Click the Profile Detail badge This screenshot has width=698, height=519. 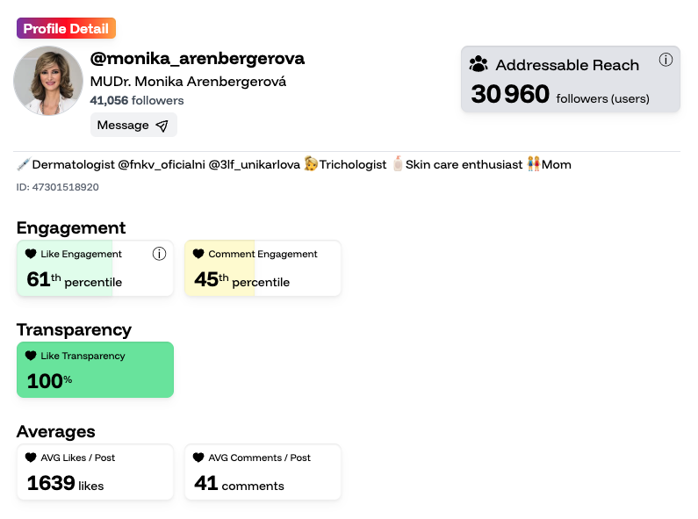pos(66,28)
